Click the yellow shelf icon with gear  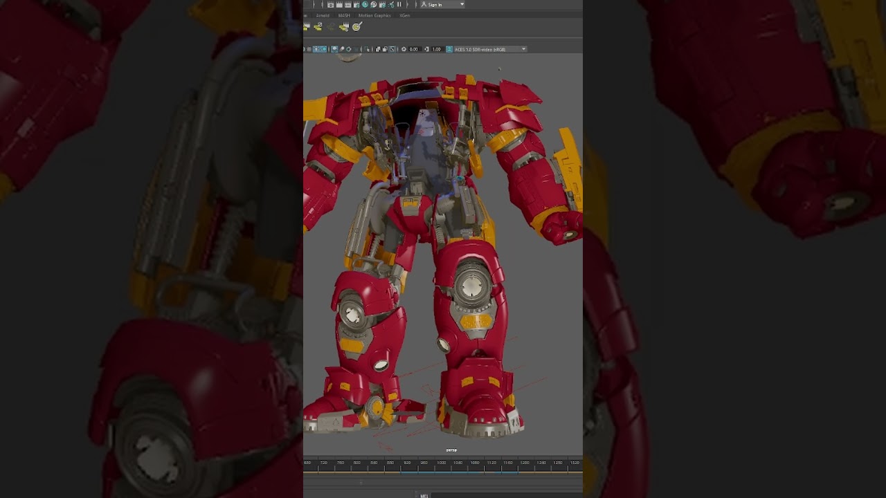(344, 27)
